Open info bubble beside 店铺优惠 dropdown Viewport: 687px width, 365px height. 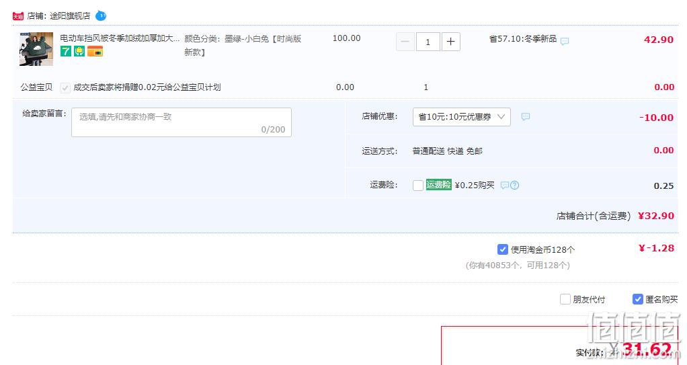tap(525, 116)
